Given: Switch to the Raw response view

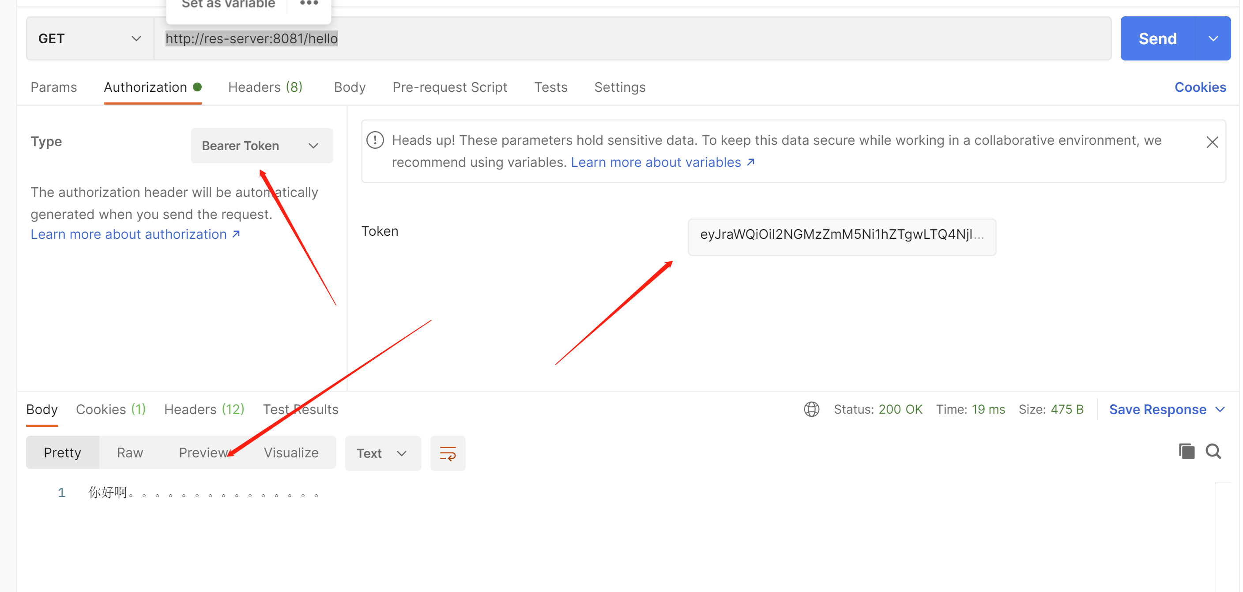Looking at the screenshot, I should [130, 452].
